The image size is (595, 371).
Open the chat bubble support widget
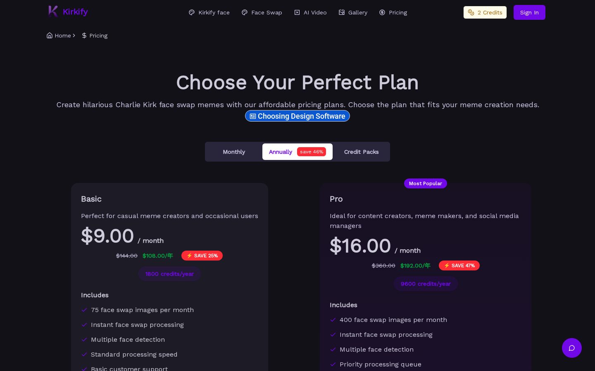572,348
